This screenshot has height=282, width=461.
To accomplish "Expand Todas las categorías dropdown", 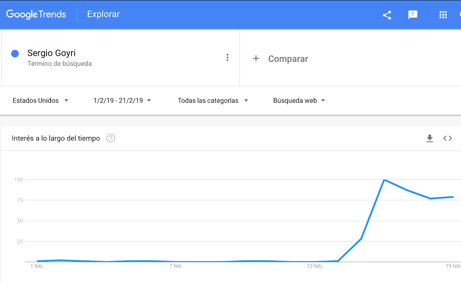I will [213, 100].
